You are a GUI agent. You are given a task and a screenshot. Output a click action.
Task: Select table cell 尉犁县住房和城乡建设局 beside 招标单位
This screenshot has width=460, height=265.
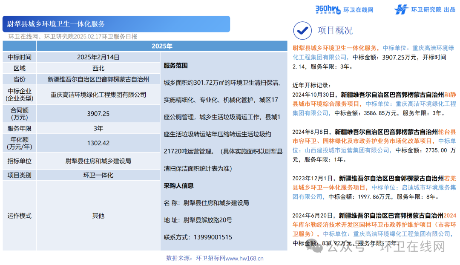pos(98,161)
